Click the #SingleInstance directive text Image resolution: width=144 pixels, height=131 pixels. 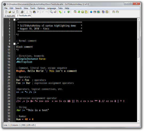point(27,59)
